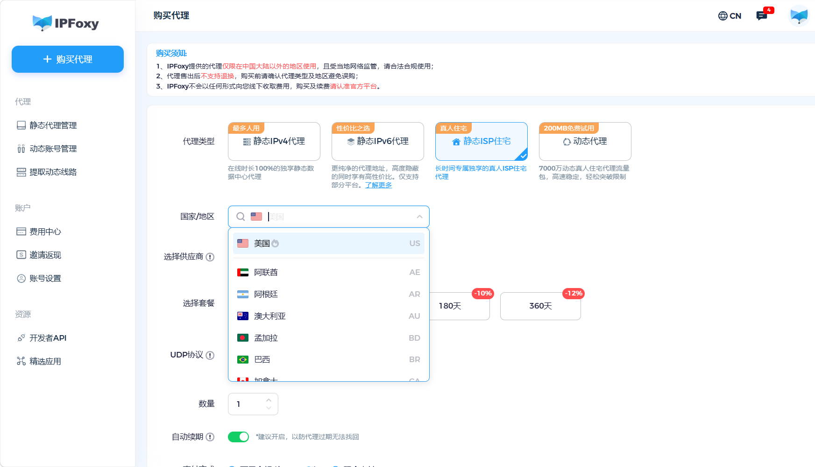This screenshot has width=815, height=467.
Task: Click the 了解更多 link
Action: (378, 185)
